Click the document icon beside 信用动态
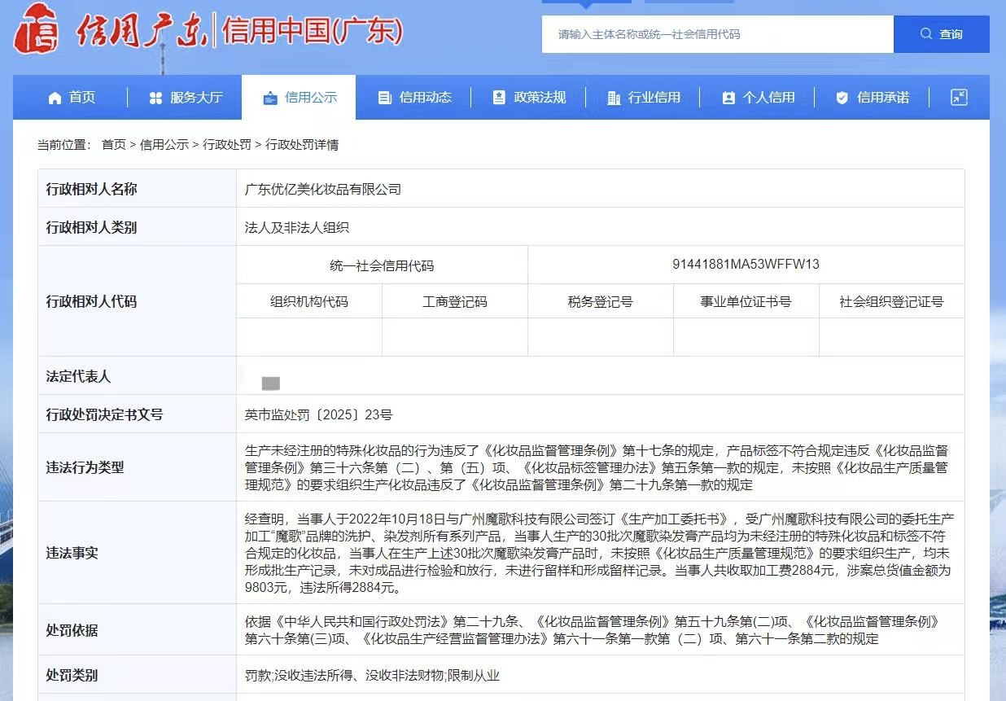Viewport: 1006px width, 701px height. coord(385,98)
